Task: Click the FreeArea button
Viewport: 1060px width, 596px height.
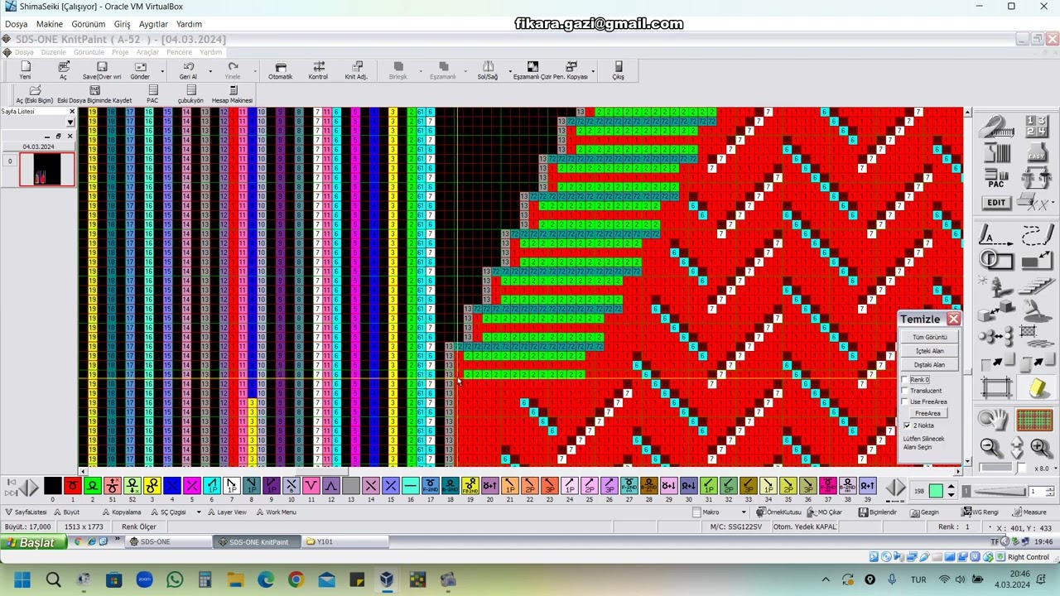Action: pyautogui.click(x=927, y=413)
